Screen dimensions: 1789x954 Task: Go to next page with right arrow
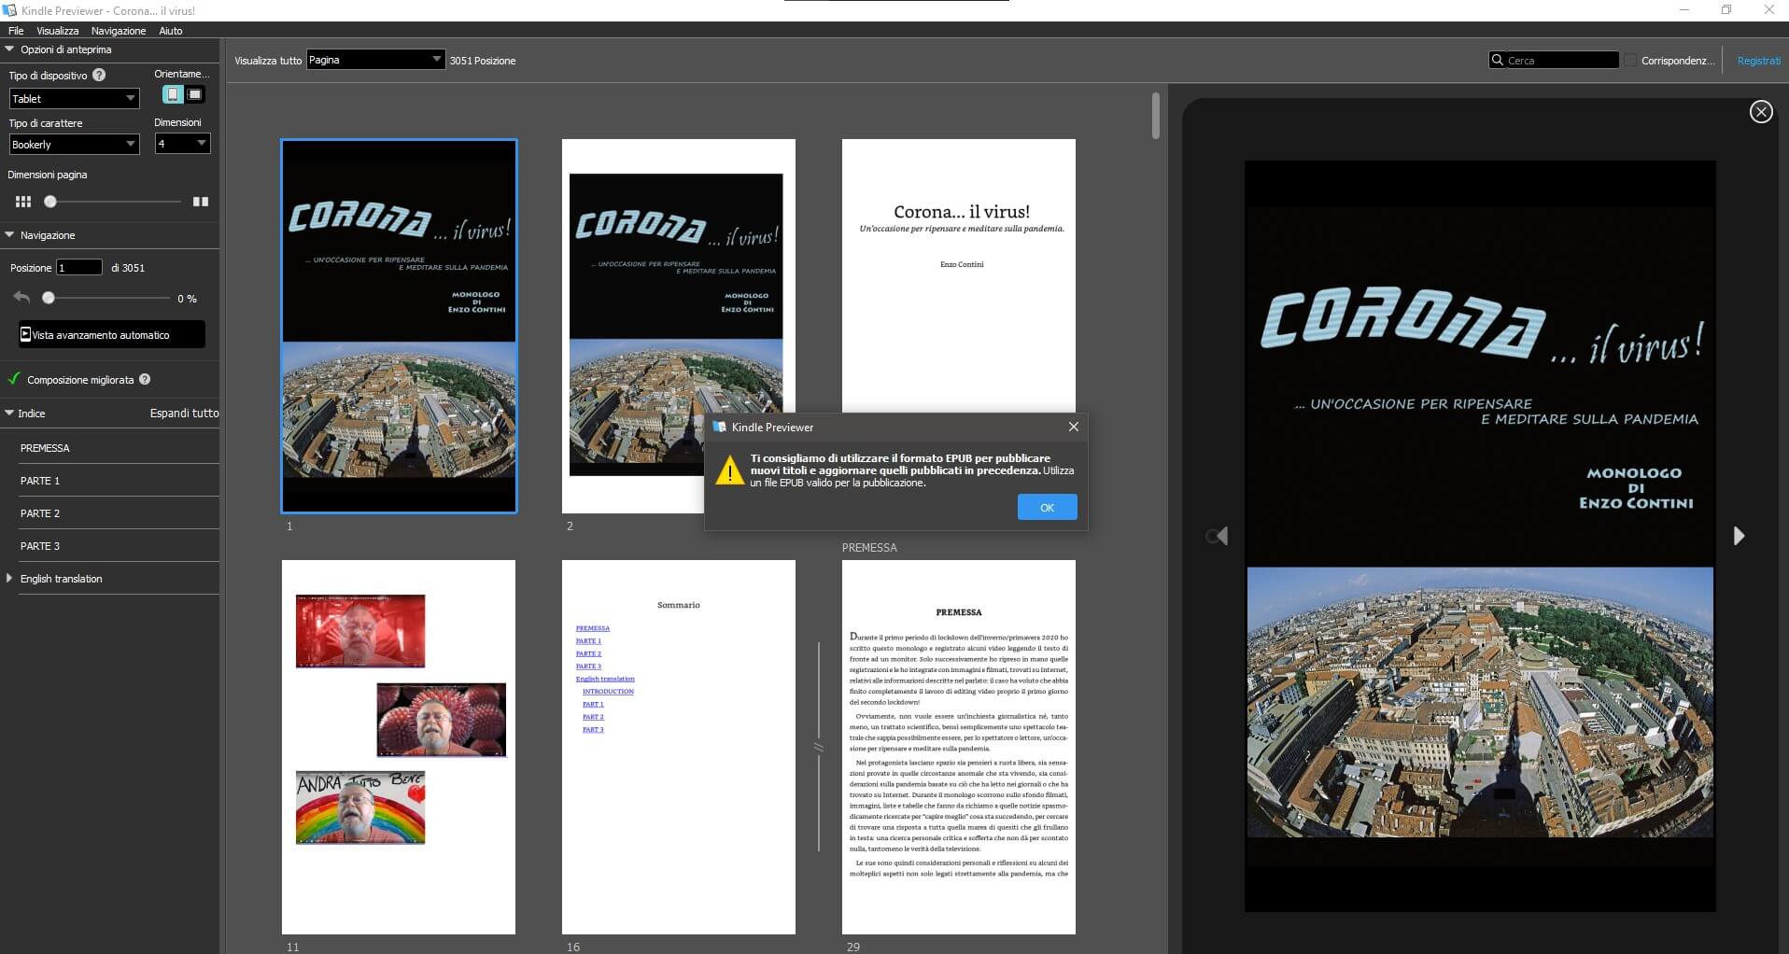tap(1738, 536)
